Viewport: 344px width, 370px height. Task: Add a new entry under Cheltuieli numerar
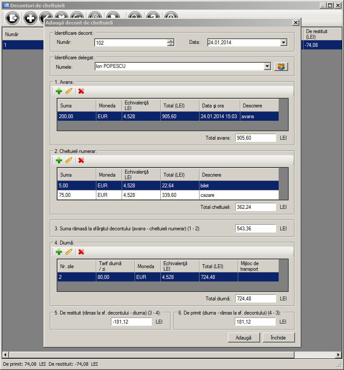(59, 160)
